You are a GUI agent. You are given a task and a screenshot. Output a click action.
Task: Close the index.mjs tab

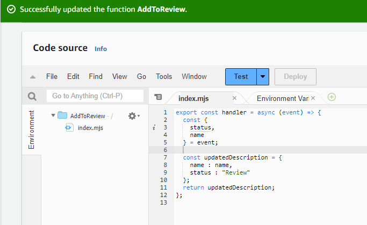click(234, 98)
